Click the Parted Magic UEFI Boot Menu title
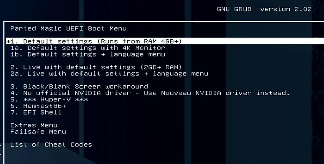Viewport: 324px width, 164px height. tap(68, 28)
